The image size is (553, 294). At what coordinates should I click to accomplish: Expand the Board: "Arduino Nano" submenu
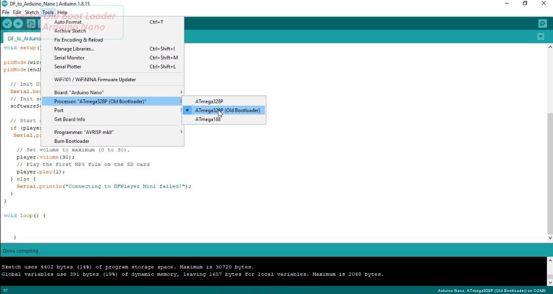click(112, 93)
